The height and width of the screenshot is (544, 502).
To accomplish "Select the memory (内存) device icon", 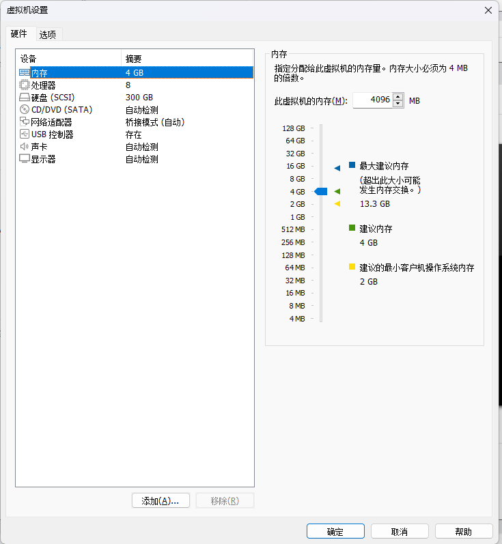I will pyautogui.click(x=25, y=72).
